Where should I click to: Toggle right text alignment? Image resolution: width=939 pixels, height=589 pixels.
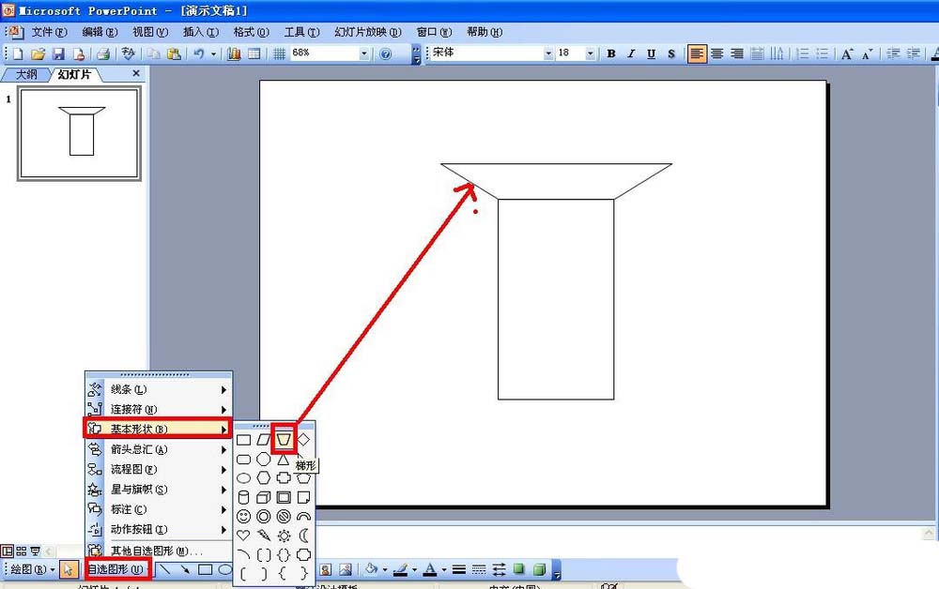pos(736,53)
